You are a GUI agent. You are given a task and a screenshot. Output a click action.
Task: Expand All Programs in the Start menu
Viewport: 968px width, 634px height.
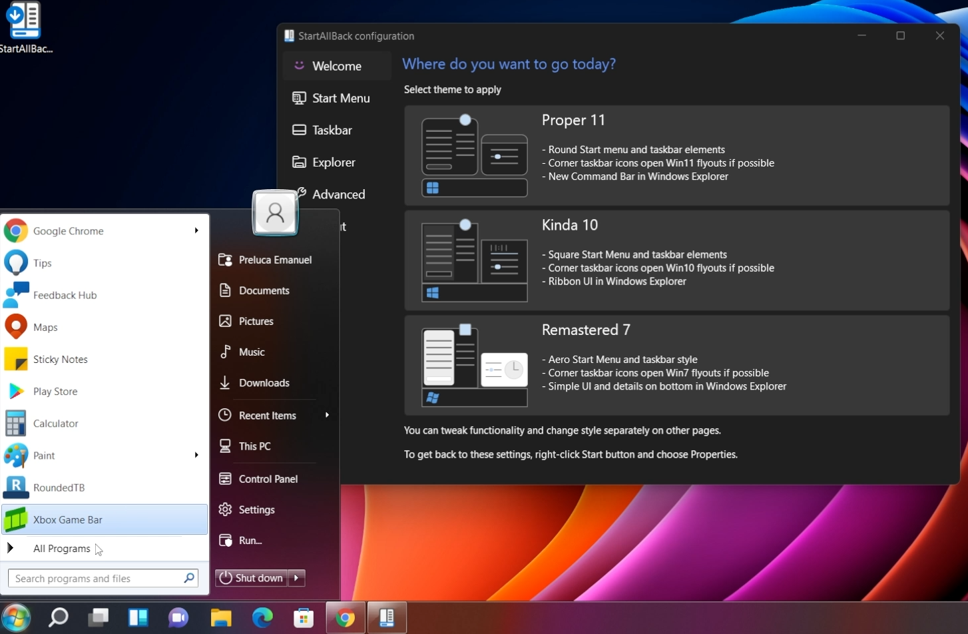[x=61, y=548]
